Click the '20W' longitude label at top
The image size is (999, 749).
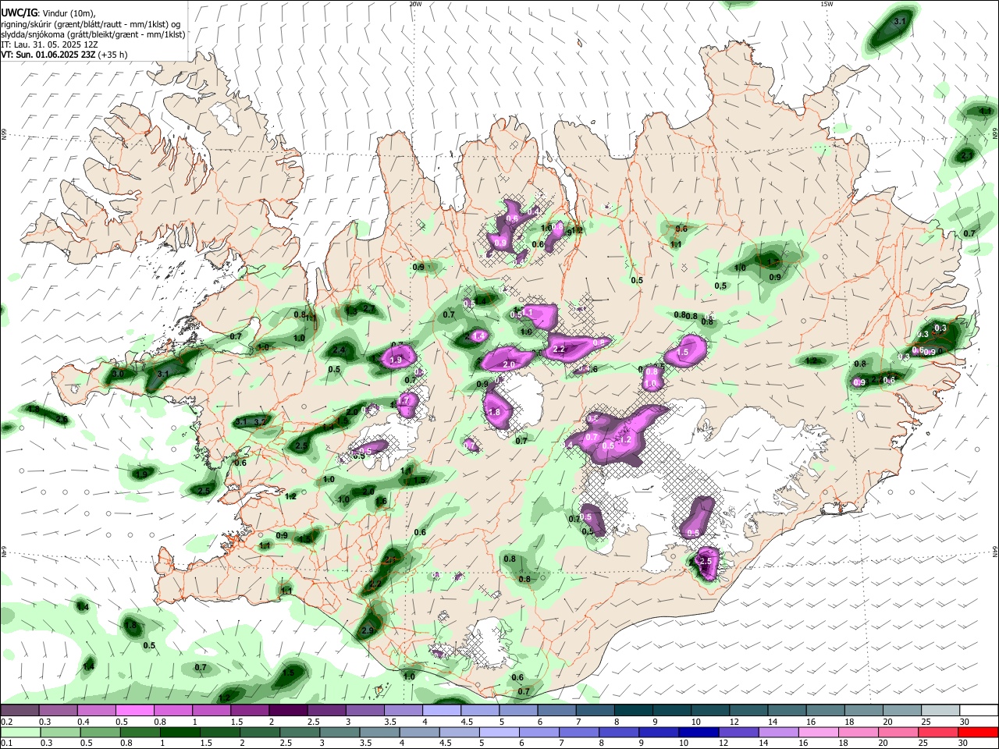click(416, 4)
